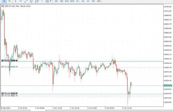Click the 2 Oct 01:00 time label
Screen dimensions: 173x111
(92, 108)
